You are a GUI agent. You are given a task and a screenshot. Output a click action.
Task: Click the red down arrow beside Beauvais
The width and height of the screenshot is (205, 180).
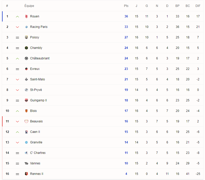(x=17, y=121)
